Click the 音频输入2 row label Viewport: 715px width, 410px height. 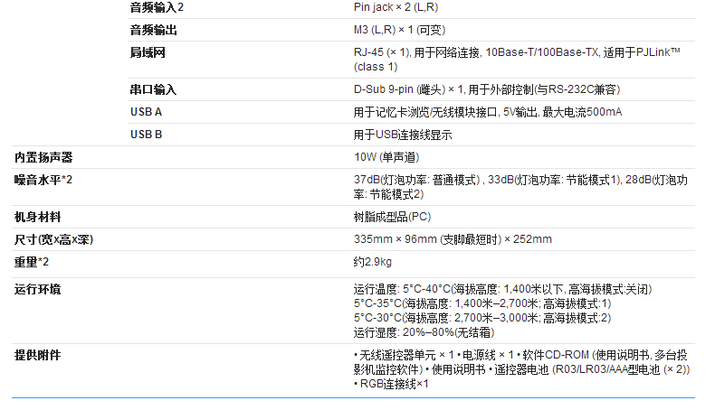point(156,7)
